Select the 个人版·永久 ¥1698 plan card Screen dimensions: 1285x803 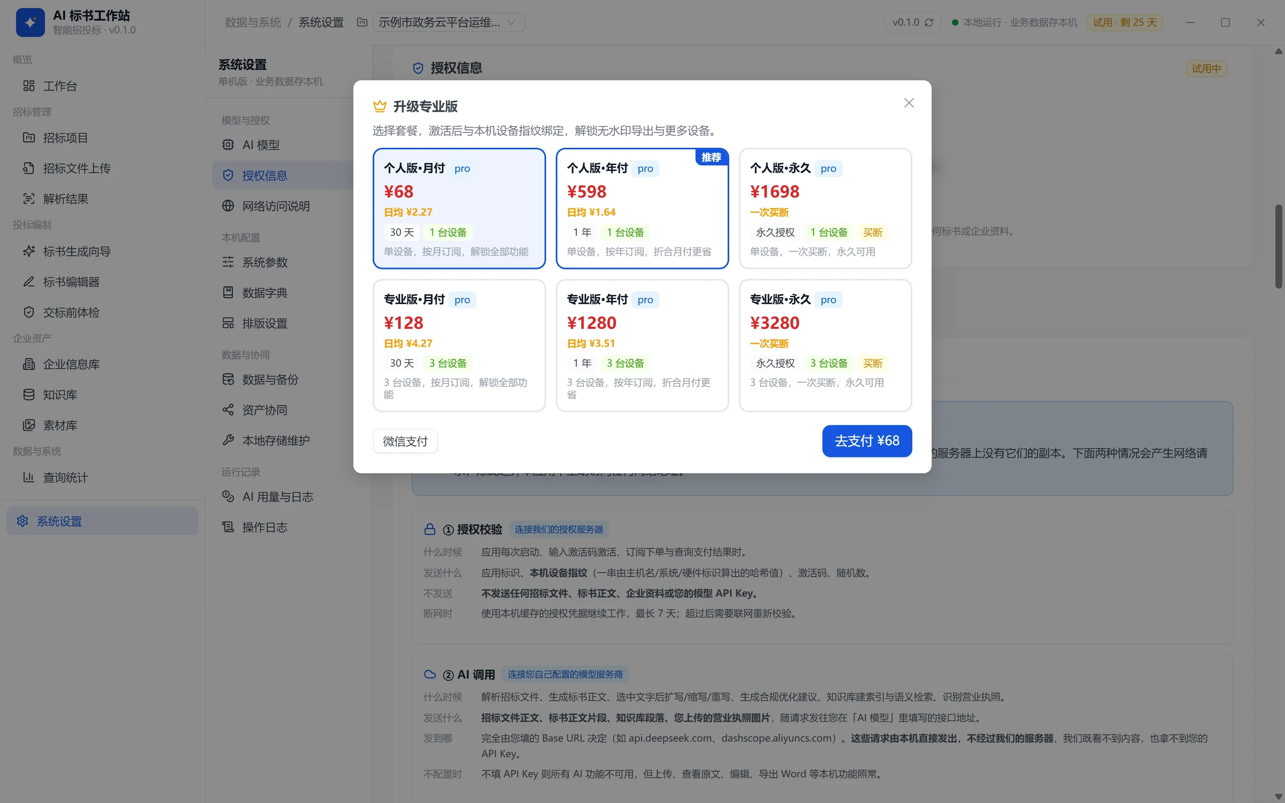[825, 208]
